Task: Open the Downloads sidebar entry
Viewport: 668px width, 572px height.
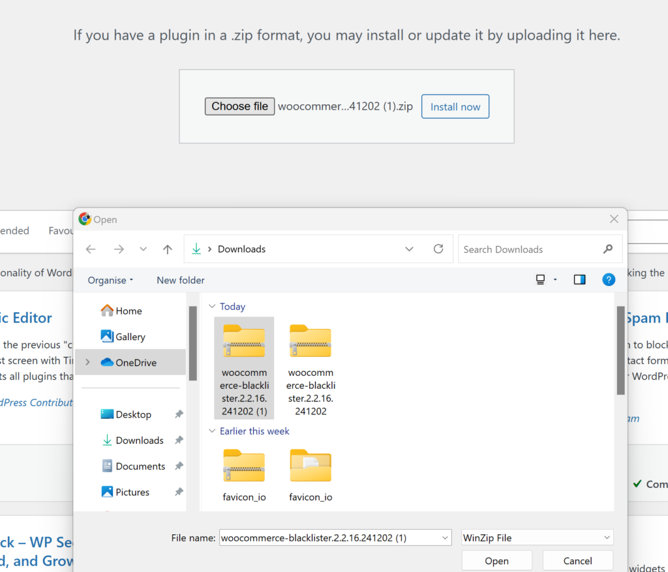Action: click(137, 440)
